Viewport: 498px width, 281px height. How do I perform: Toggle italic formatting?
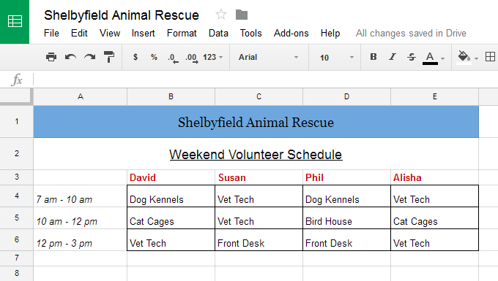pos(393,57)
